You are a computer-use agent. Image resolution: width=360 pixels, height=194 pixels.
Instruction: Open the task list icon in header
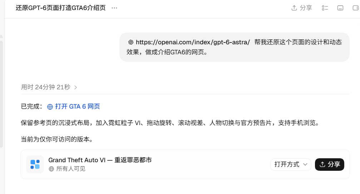point(325,8)
